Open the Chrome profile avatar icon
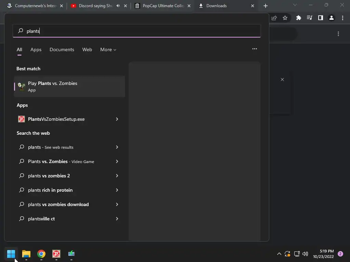The image size is (350, 262). click(x=332, y=18)
